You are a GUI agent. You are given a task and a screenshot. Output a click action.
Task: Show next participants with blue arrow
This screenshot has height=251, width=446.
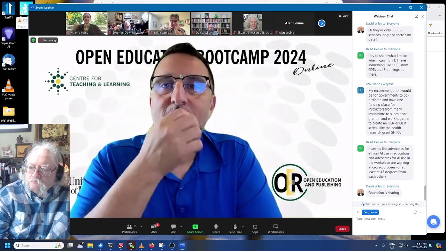pyautogui.click(x=322, y=23)
